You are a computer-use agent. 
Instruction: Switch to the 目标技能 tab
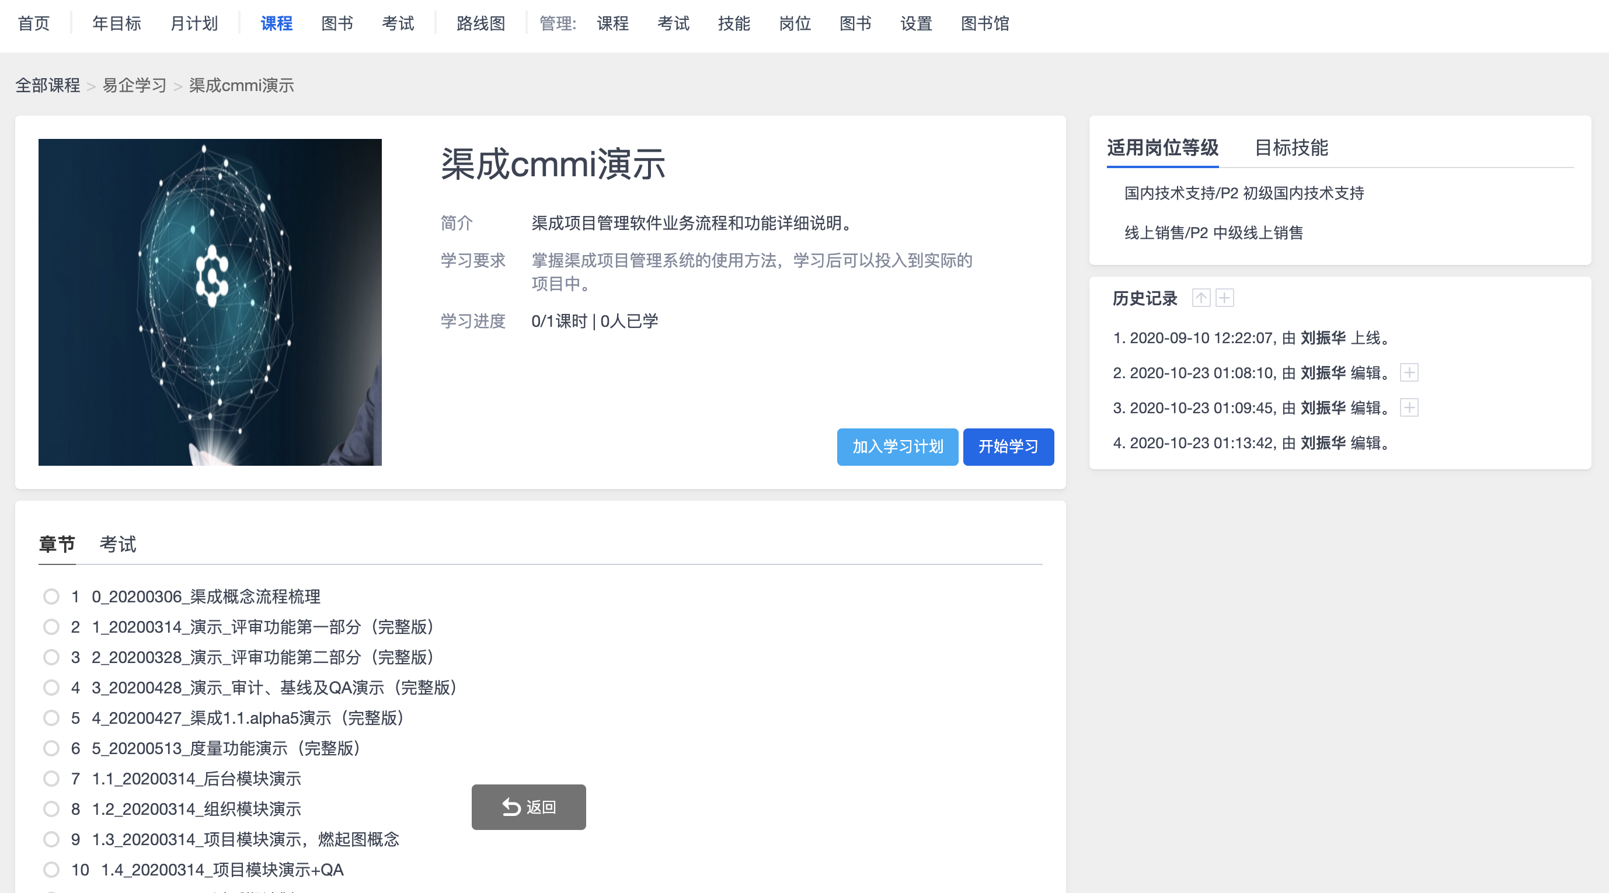click(1291, 148)
